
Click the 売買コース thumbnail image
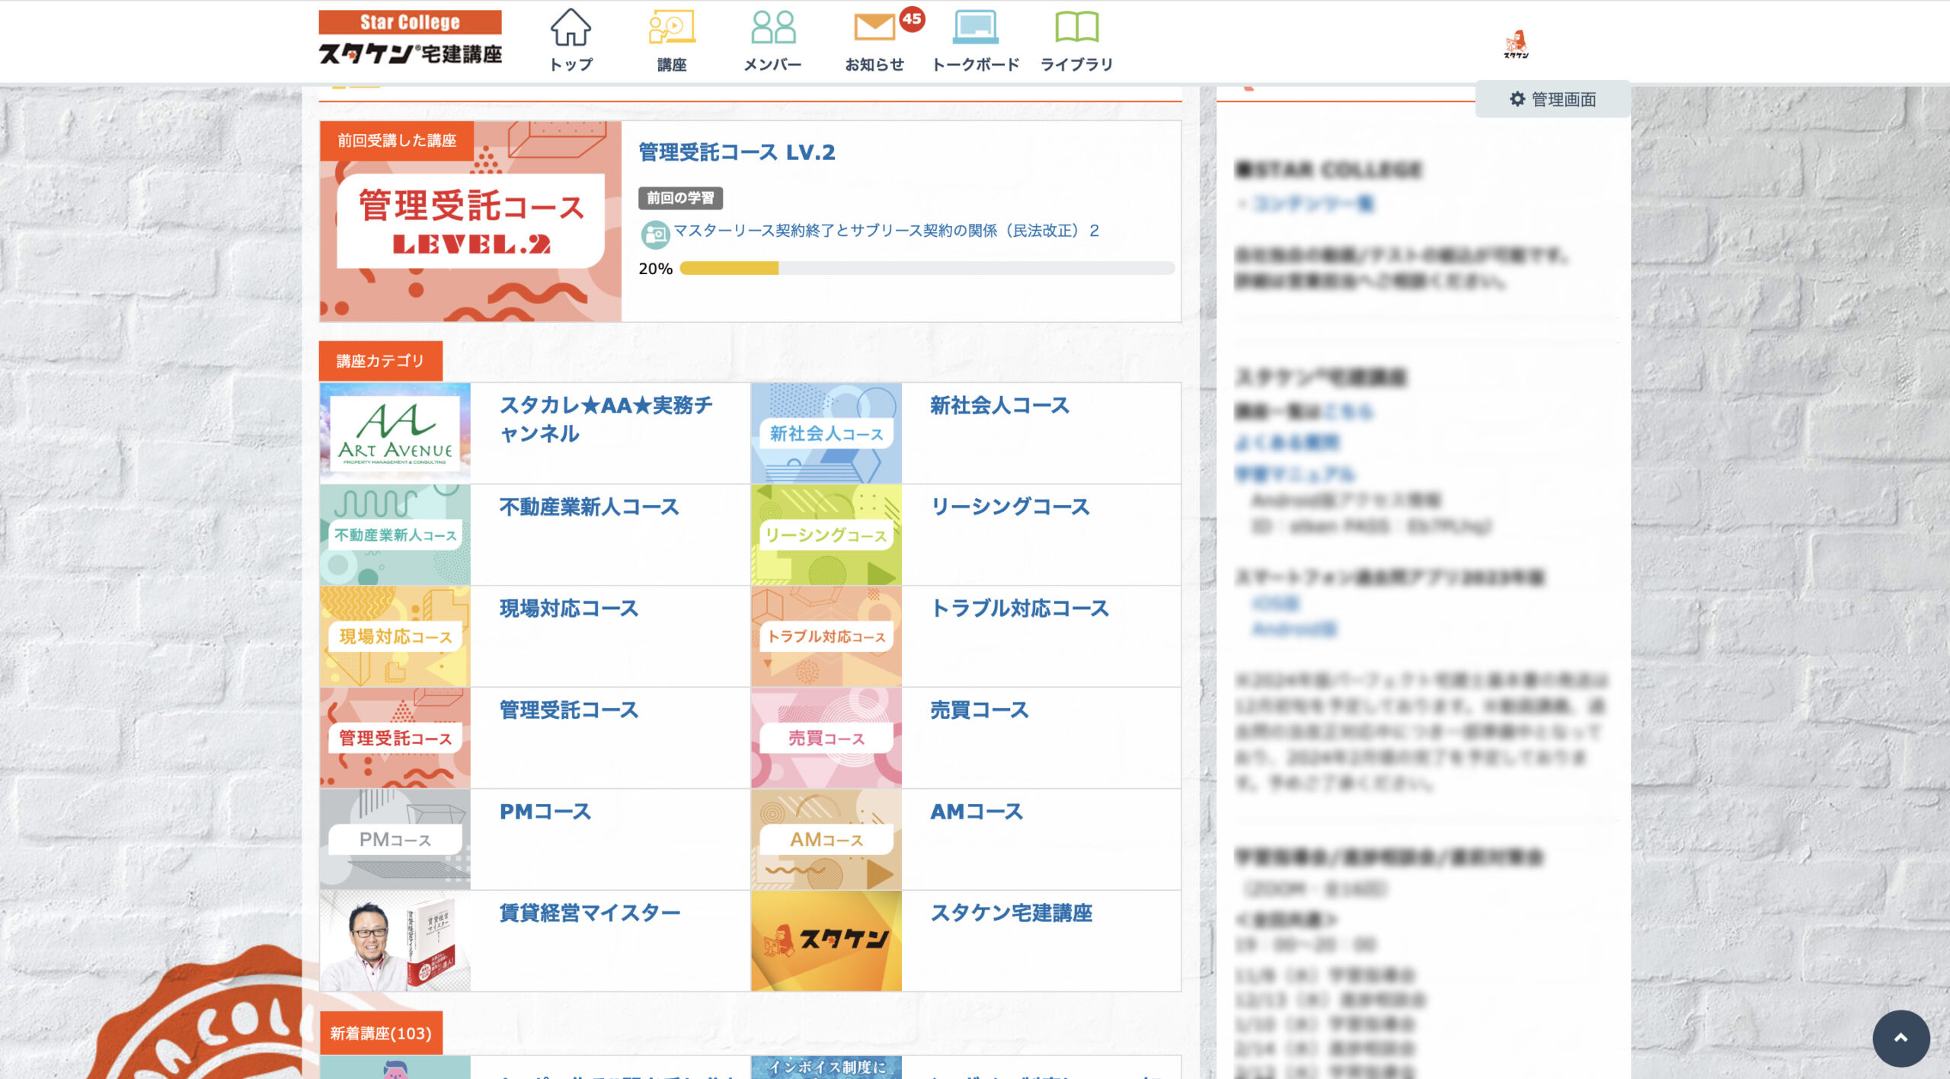click(x=826, y=737)
